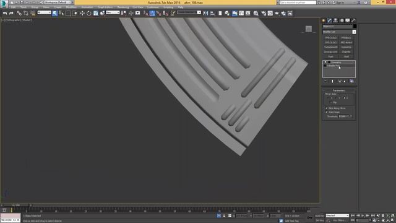
Task: Open the Schematic View
Action: 248,13
